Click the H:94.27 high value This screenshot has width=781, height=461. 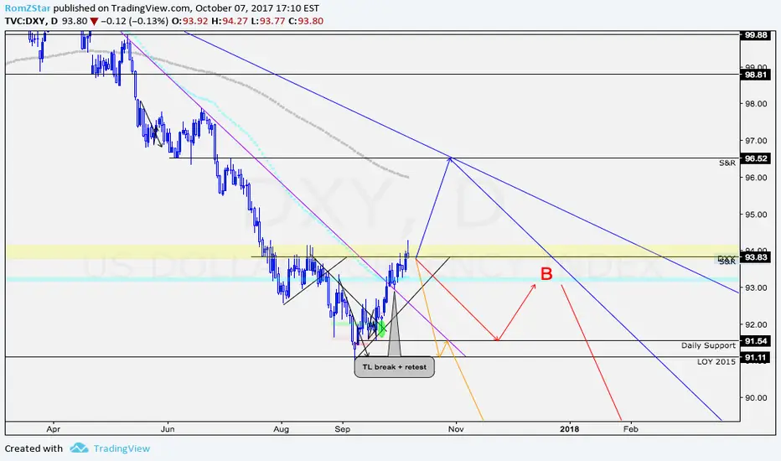point(229,21)
